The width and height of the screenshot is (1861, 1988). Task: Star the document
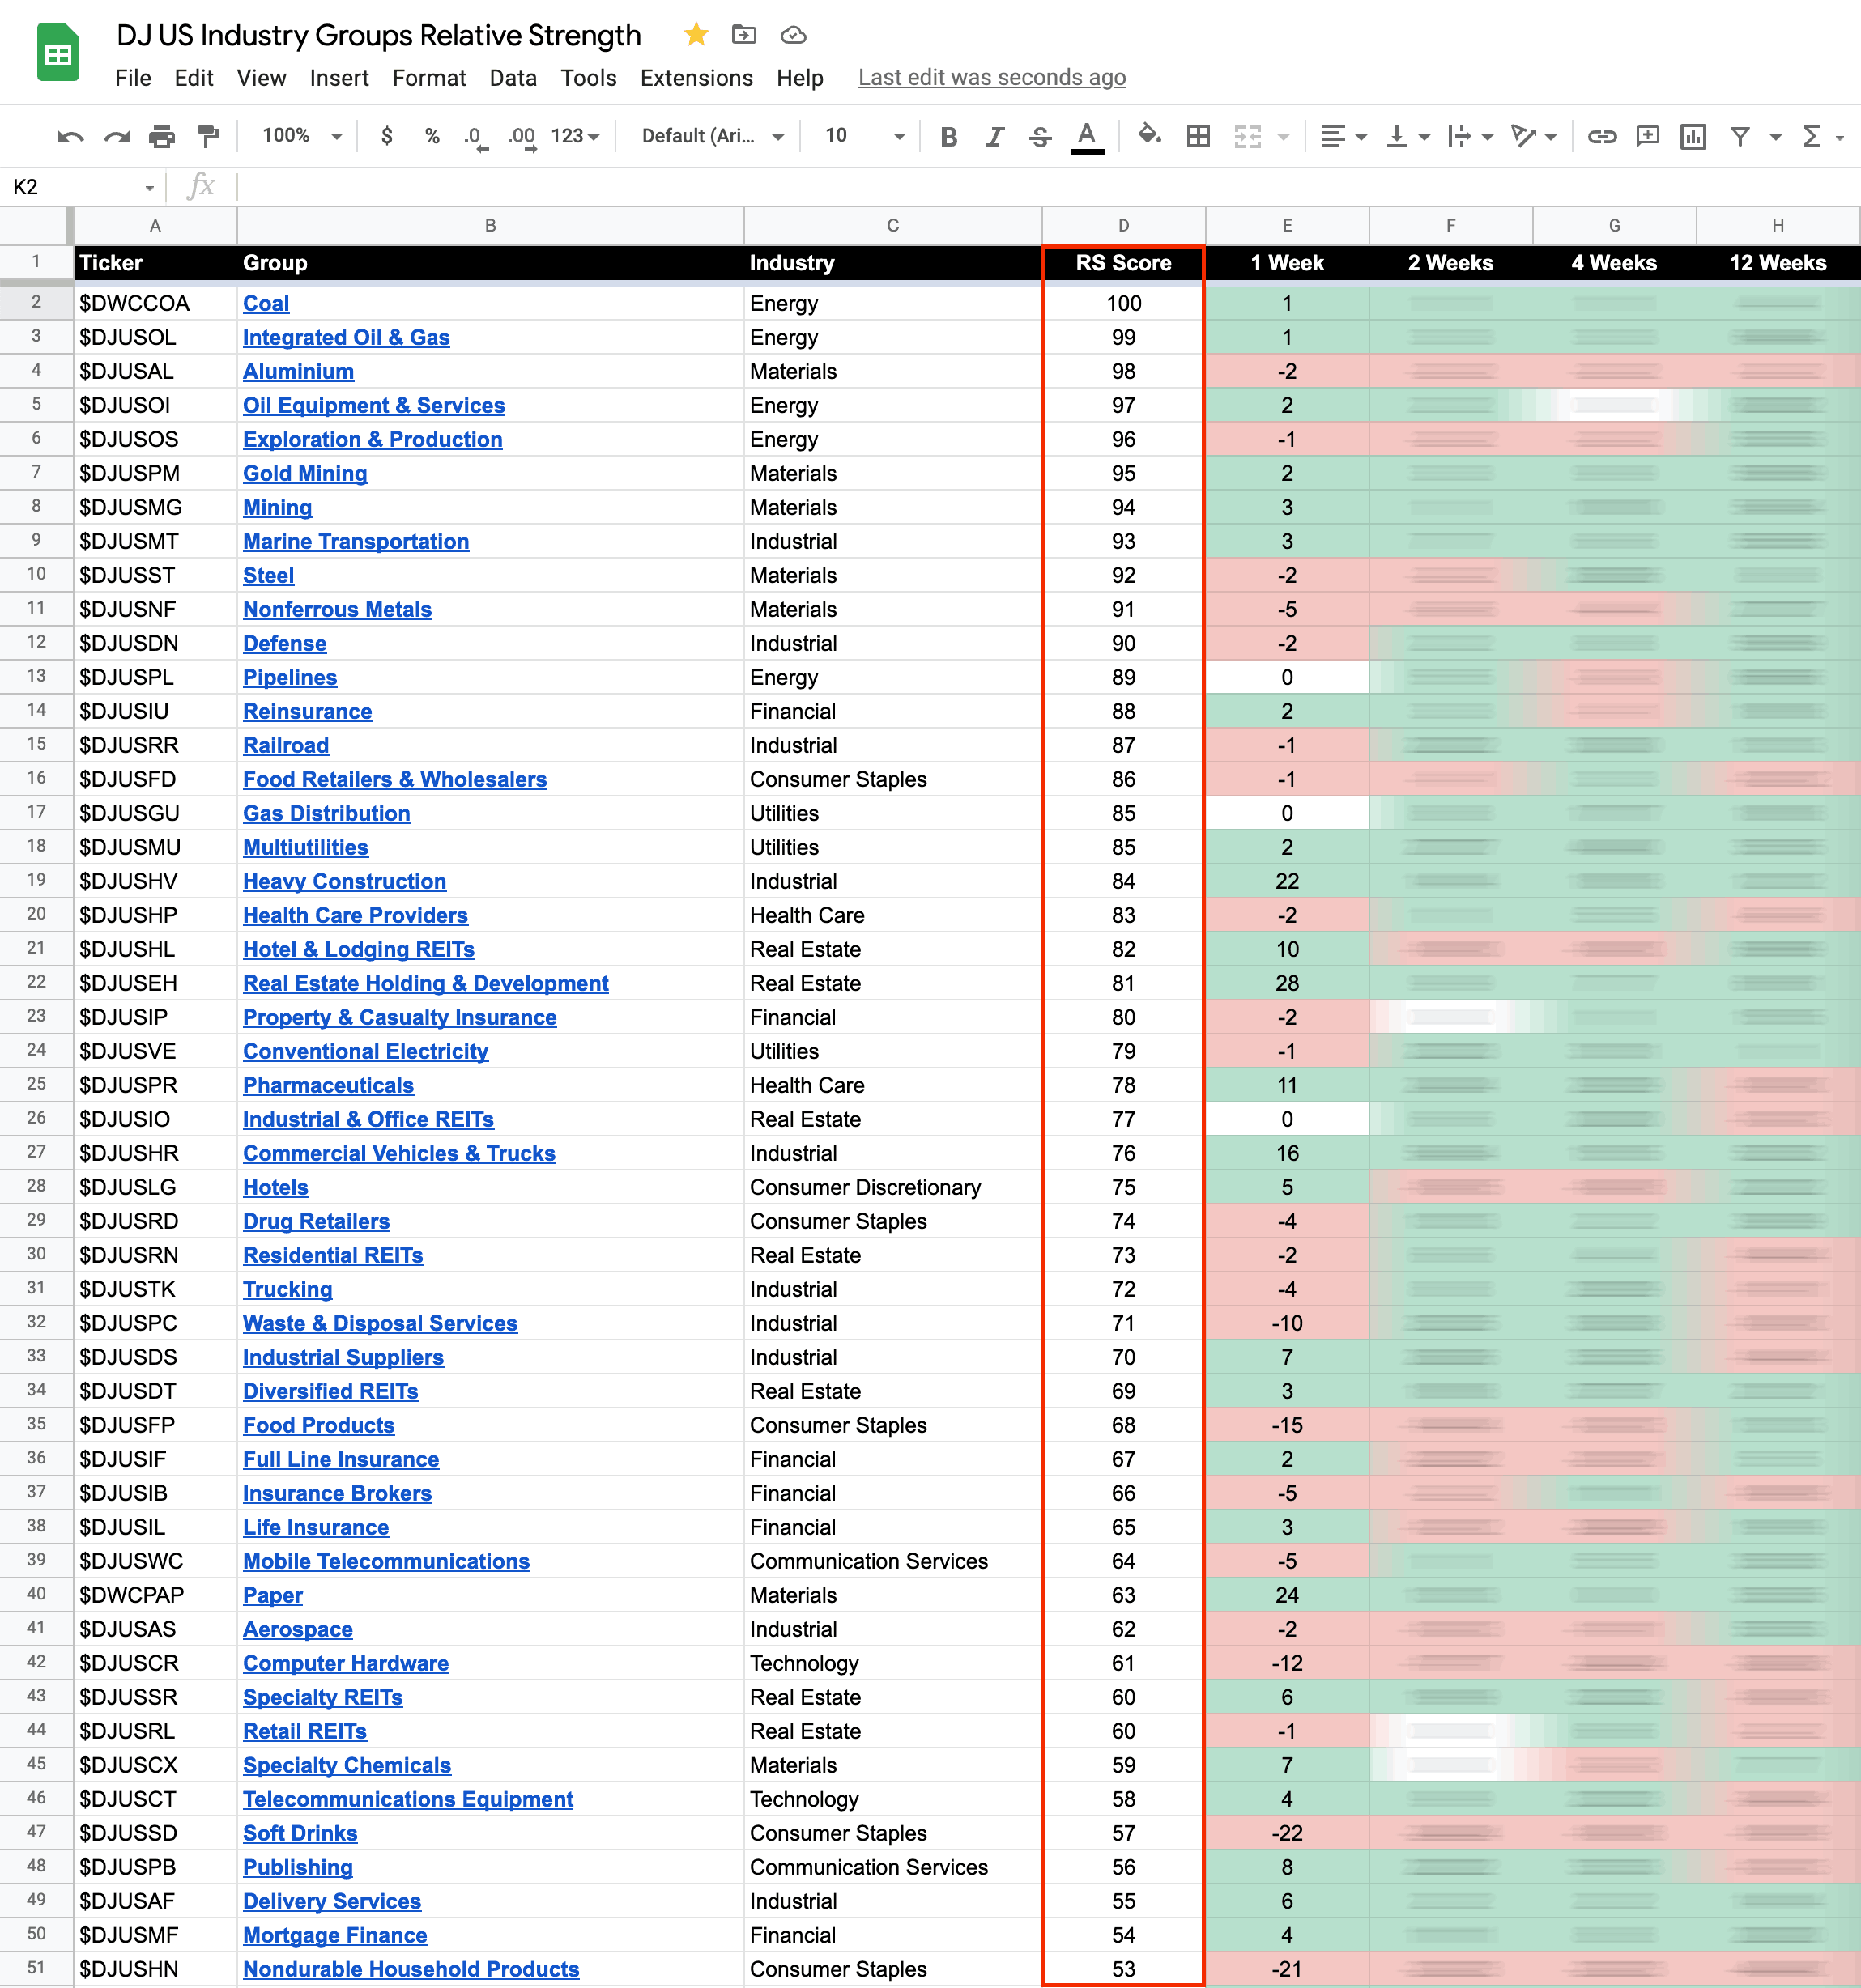pos(696,35)
